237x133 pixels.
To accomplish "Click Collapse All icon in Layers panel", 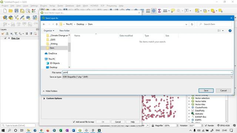I will tap(31, 34).
